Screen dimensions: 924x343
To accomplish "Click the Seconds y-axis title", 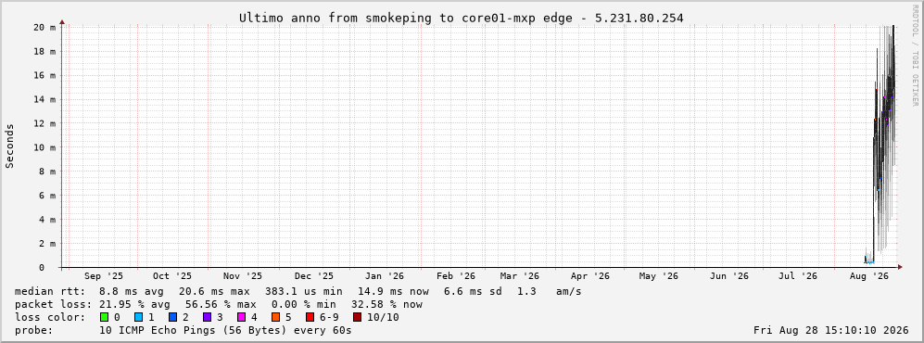I will pyautogui.click(x=10, y=146).
